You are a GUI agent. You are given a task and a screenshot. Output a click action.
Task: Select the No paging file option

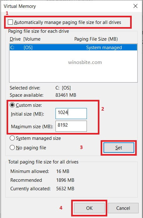click(x=12, y=147)
